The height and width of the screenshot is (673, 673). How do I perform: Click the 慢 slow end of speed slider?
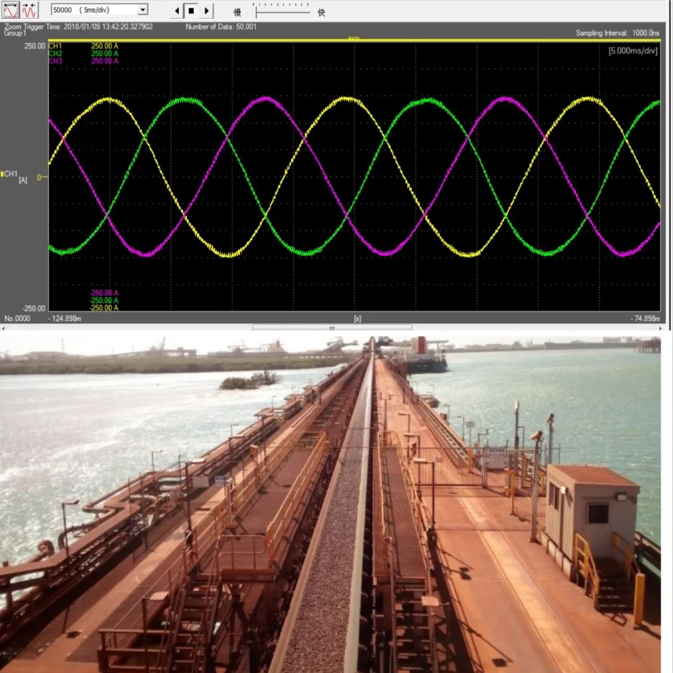click(x=237, y=12)
